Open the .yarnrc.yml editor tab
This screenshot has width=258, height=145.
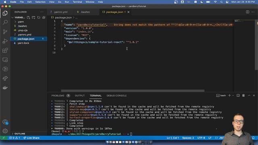click(60, 12)
